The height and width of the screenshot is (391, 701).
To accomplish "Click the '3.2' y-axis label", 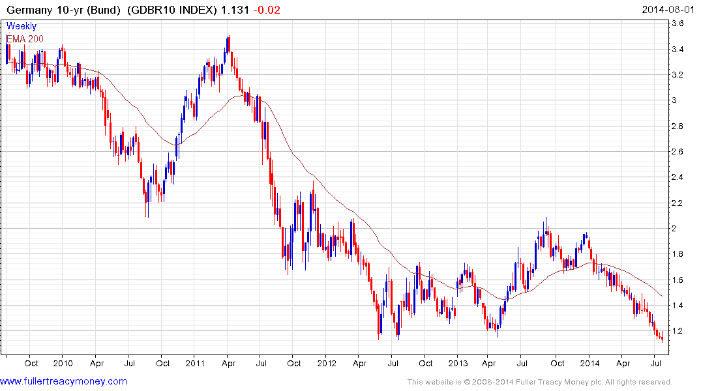I will pyautogui.click(x=678, y=75).
